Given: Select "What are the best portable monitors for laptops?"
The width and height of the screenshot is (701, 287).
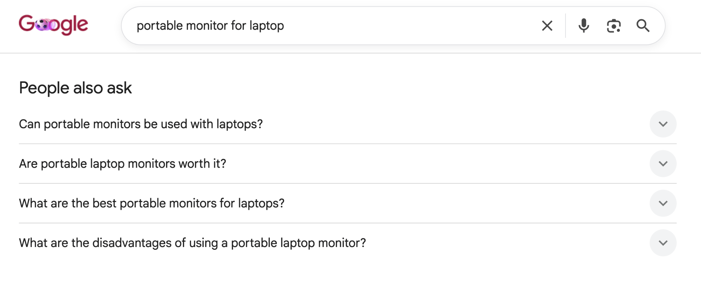Looking at the screenshot, I should 152,203.
